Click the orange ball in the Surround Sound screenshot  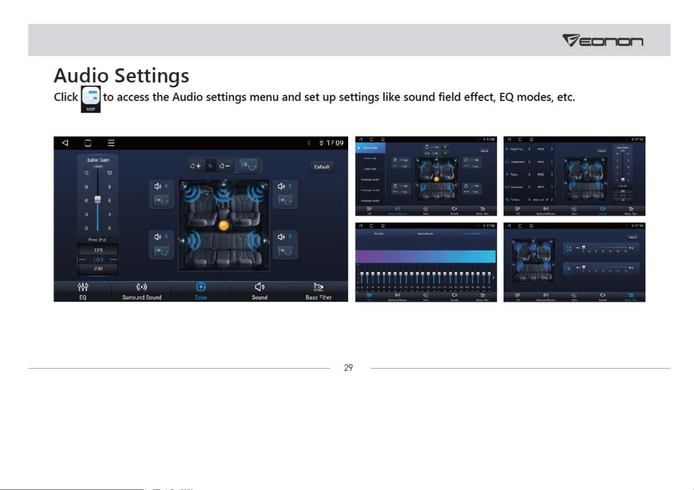coord(437,179)
